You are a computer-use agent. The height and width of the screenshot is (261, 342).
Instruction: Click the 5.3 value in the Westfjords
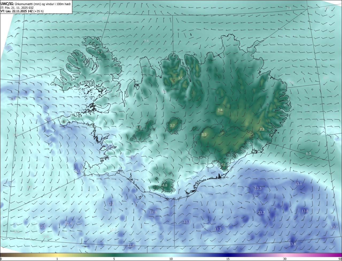pyautogui.click(x=100, y=52)
